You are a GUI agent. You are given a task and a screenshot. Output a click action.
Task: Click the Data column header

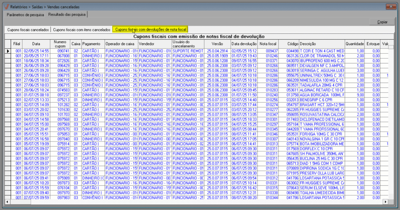click(36, 44)
